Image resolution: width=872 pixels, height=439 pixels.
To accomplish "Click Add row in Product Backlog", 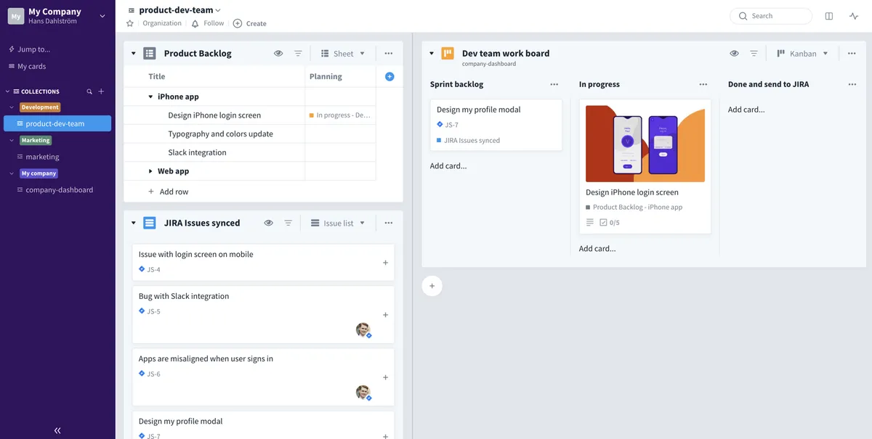I will click(168, 192).
